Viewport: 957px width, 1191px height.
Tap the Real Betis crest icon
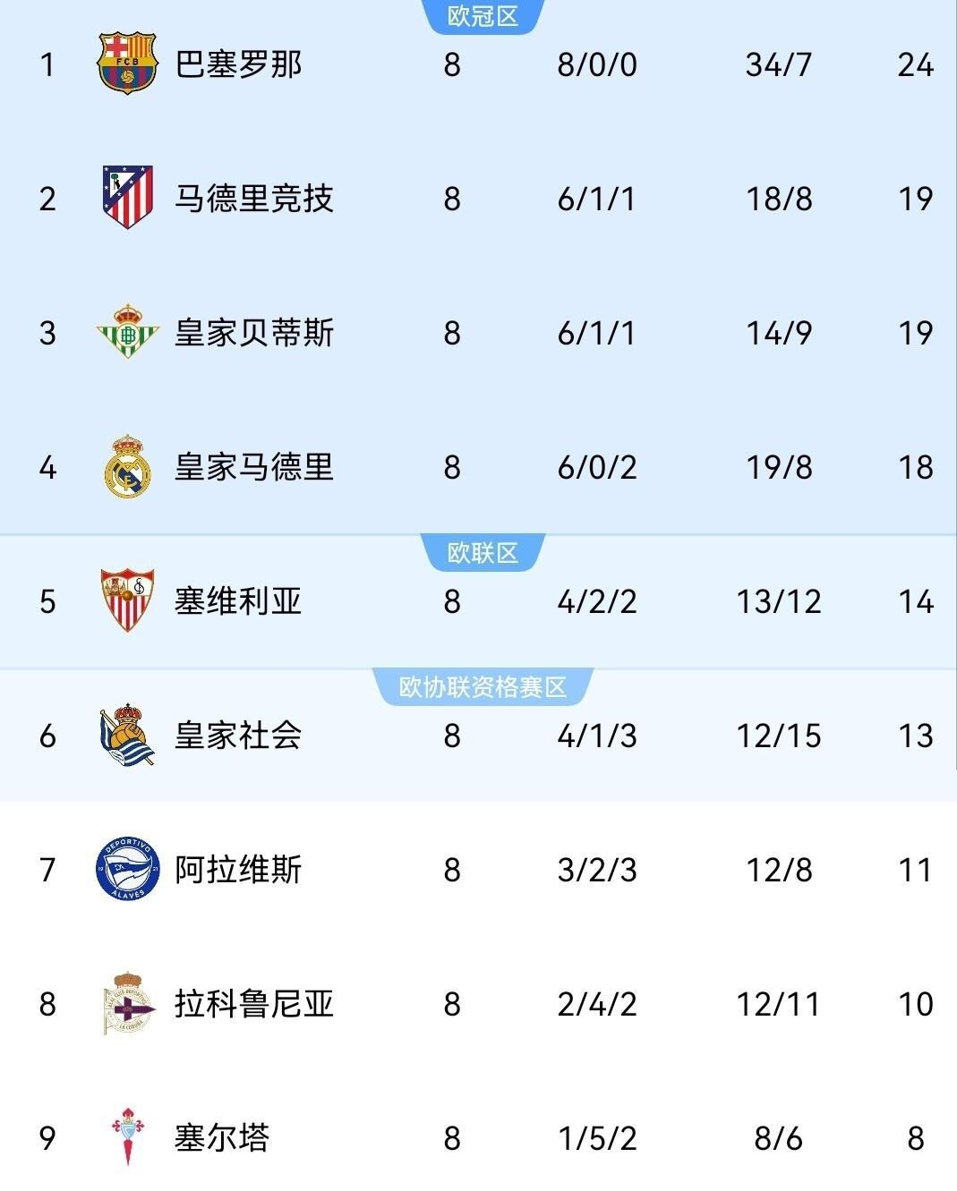point(128,332)
